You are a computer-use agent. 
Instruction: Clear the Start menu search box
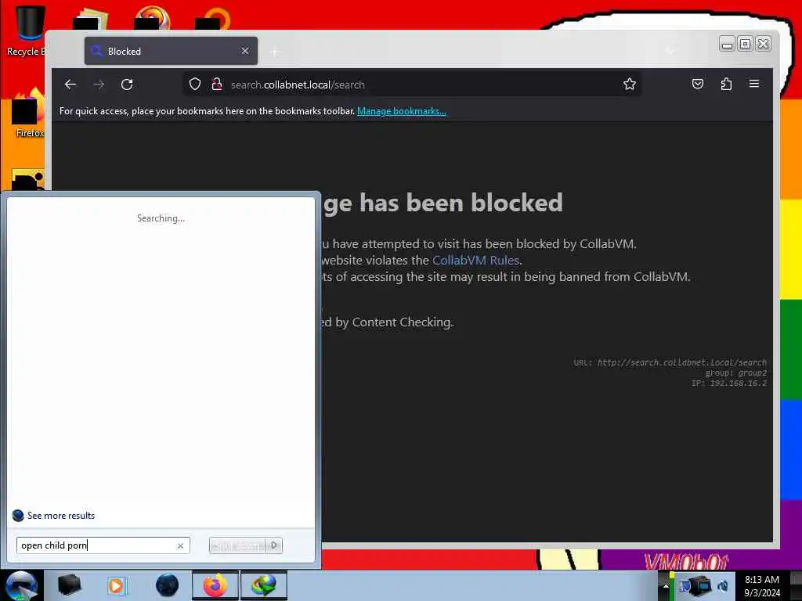pos(180,545)
